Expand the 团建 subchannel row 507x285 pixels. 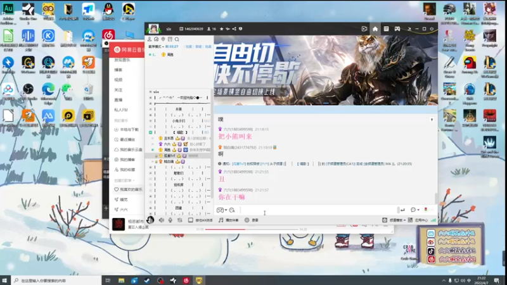pyautogui.click(x=150, y=208)
